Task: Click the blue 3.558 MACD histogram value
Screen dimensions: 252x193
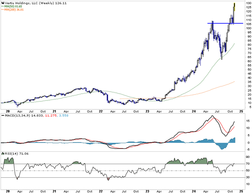Action: (x=63, y=115)
